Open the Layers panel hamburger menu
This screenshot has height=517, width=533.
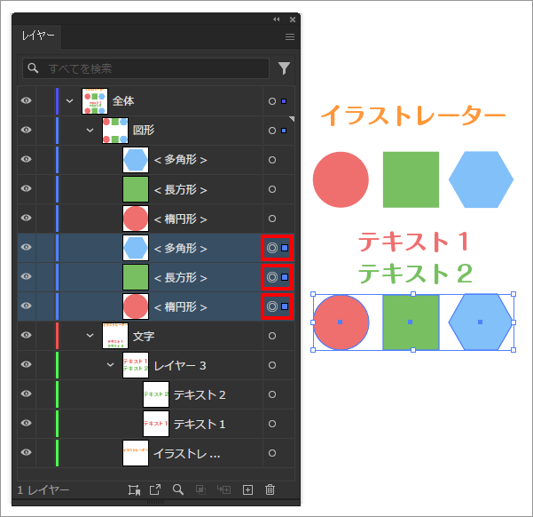click(289, 36)
